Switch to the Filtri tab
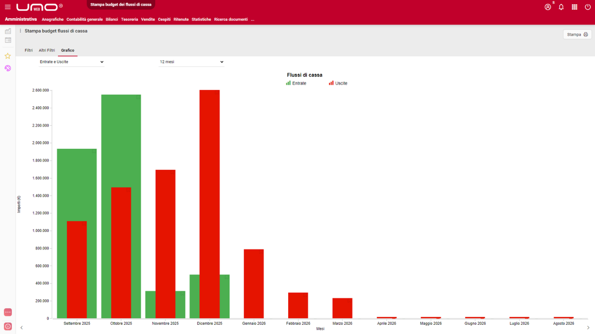 point(28,50)
